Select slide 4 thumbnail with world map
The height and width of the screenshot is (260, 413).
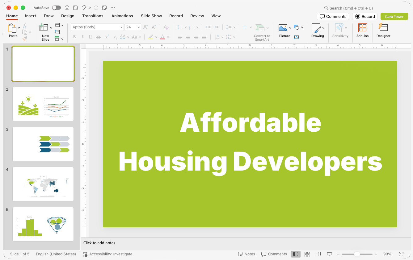click(x=43, y=184)
